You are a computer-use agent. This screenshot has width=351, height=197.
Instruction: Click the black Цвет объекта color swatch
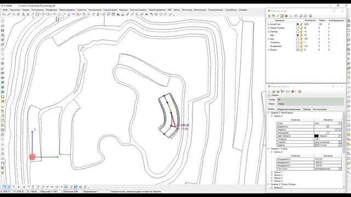click(x=316, y=136)
